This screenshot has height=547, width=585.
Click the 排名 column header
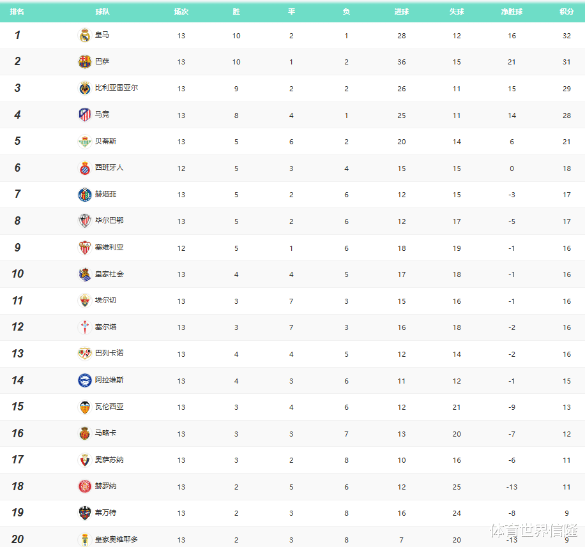[x=17, y=11]
